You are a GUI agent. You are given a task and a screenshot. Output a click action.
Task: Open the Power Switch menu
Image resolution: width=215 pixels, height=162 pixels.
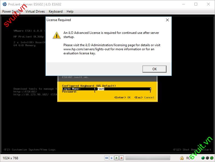[12, 11]
